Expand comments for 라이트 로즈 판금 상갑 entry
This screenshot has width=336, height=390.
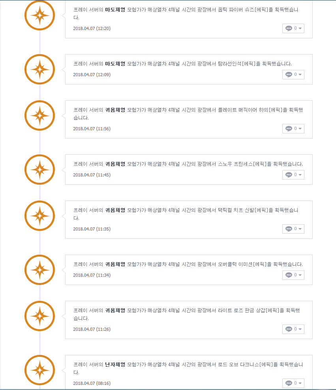coord(293,329)
